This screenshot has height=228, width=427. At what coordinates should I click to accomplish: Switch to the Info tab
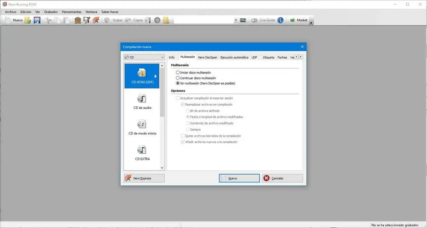(172, 58)
